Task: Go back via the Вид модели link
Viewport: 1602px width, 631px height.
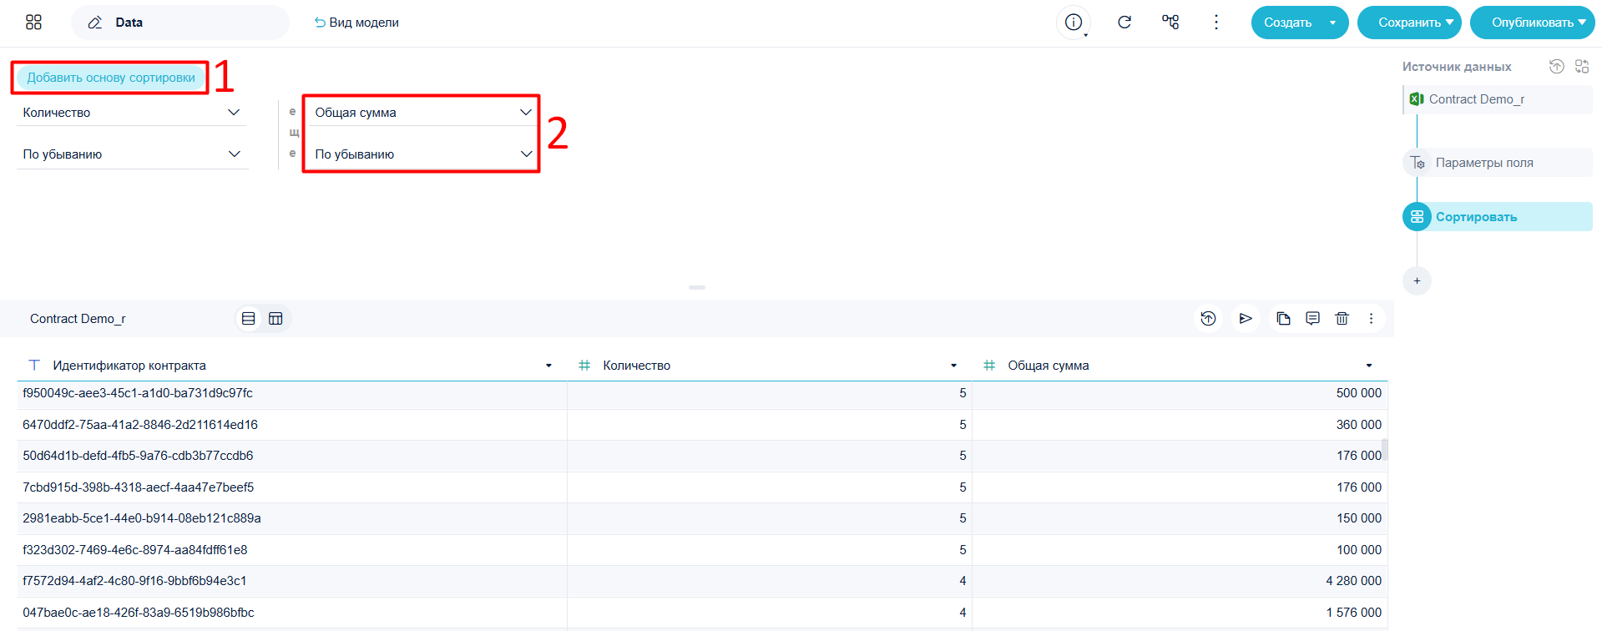Action: tap(356, 23)
